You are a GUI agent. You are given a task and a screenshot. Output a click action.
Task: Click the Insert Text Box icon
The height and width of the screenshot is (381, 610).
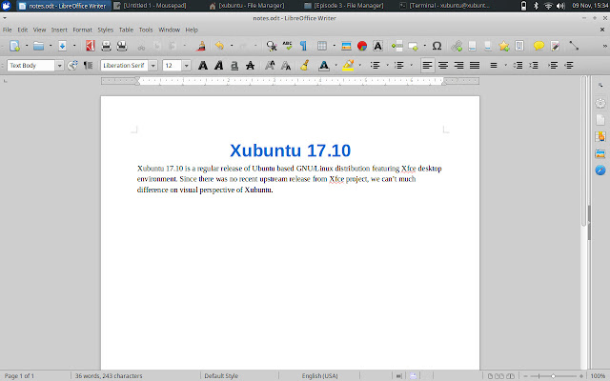[x=377, y=46]
